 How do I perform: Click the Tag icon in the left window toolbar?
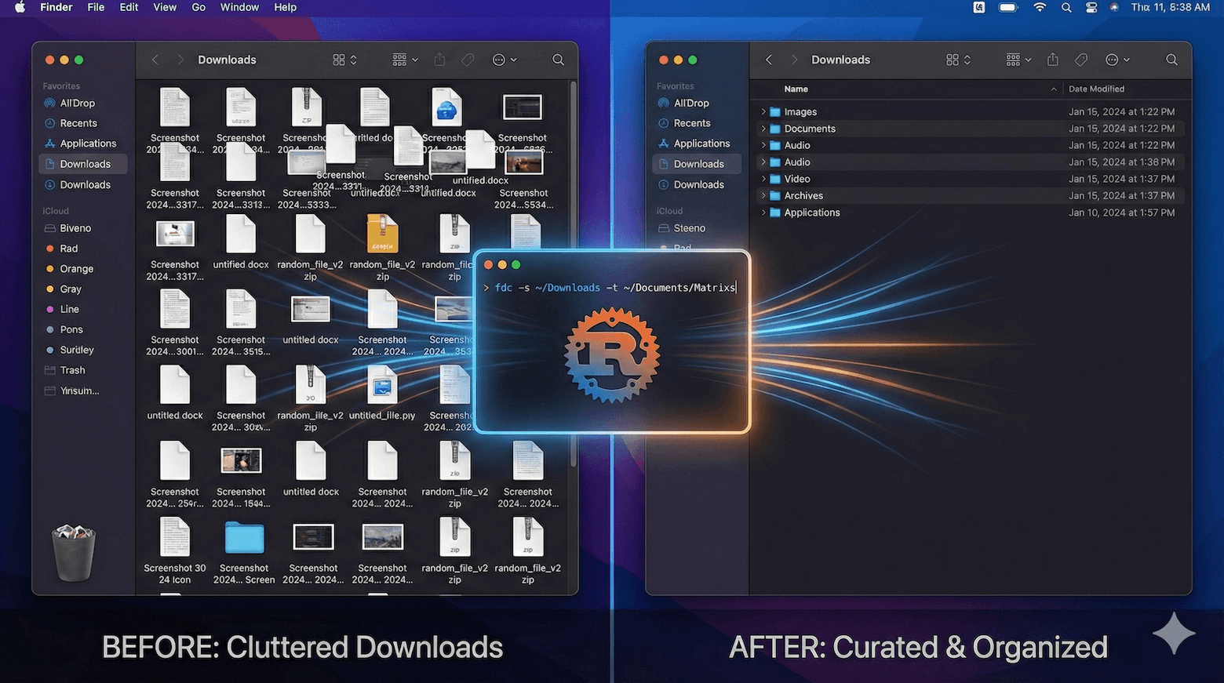[x=468, y=60]
